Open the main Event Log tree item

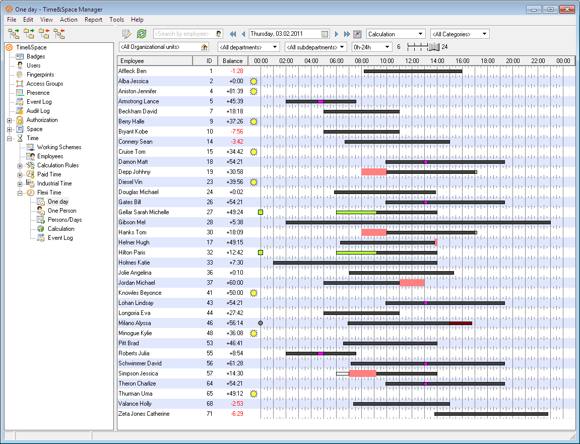click(x=39, y=102)
